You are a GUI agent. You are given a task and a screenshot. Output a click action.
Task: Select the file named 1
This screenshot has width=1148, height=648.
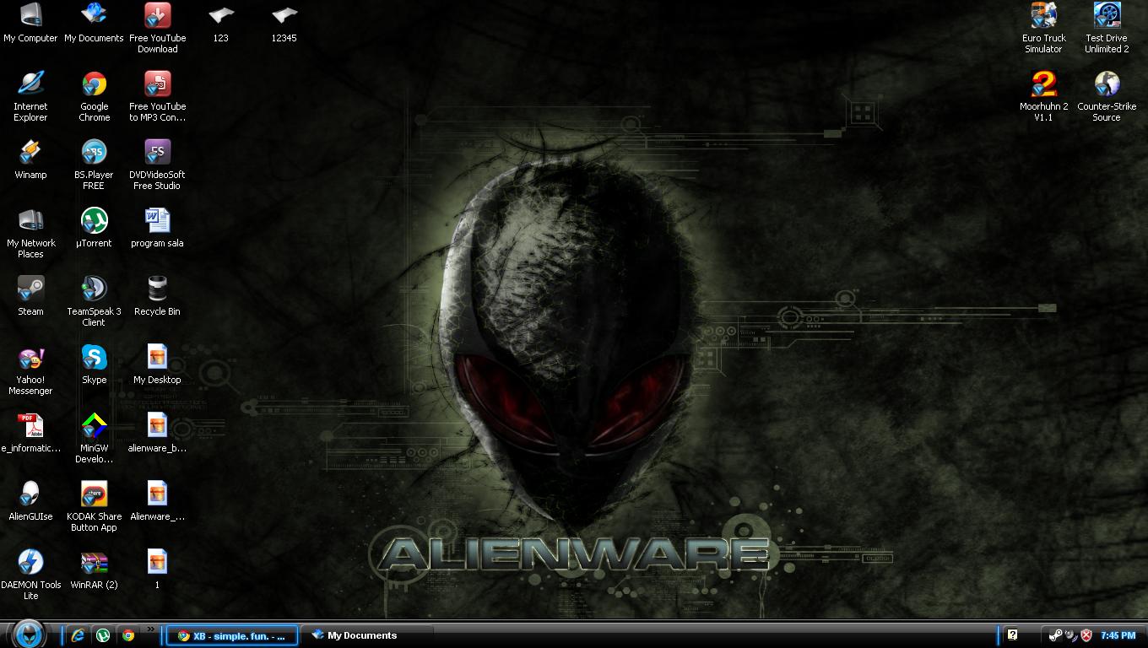157,570
